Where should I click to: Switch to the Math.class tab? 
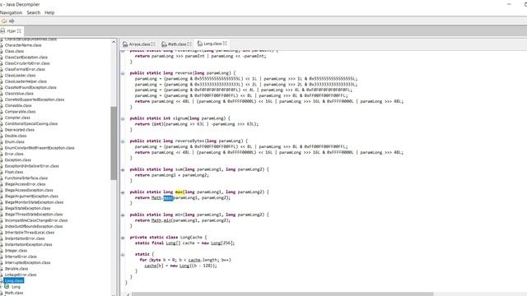(177, 44)
